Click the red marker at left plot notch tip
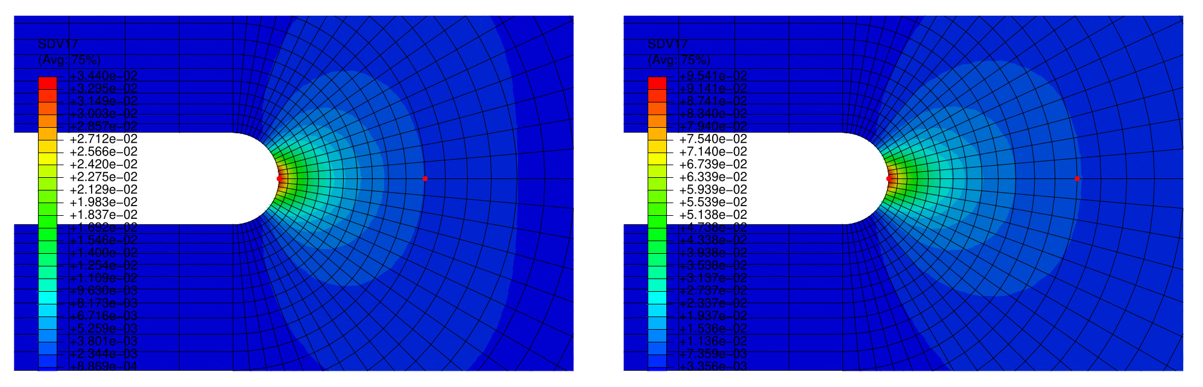1203x387 pixels. click(279, 178)
